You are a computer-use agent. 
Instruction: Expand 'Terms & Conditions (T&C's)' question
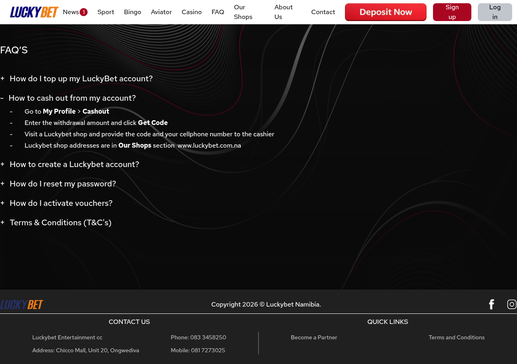(x=56, y=222)
